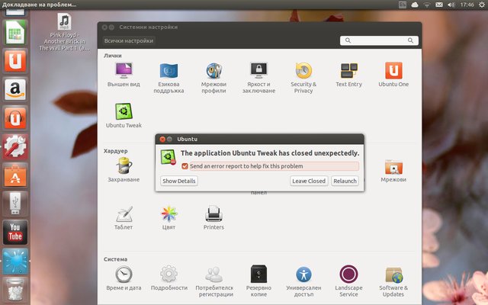Open Яркост и заключване settings
This screenshot has width=488, height=305.
pyautogui.click(x=258, y=78)
